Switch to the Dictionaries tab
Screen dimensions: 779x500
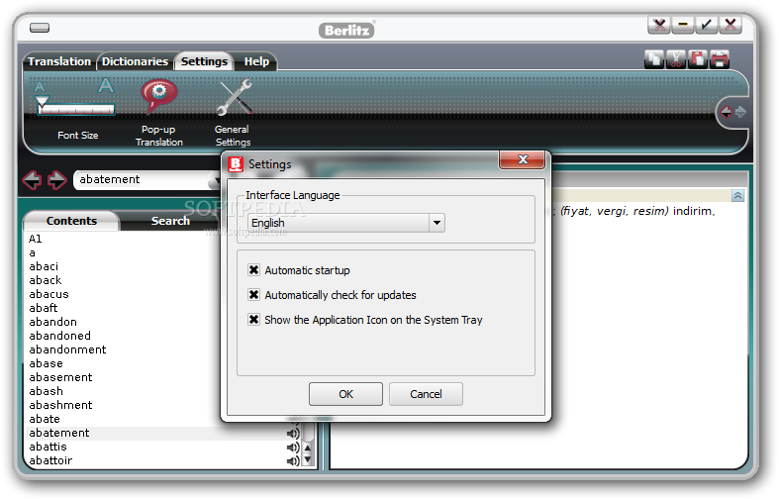click(136, 61)
